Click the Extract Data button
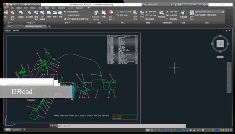This screenshot has width=235, height=134. [172, 19]
